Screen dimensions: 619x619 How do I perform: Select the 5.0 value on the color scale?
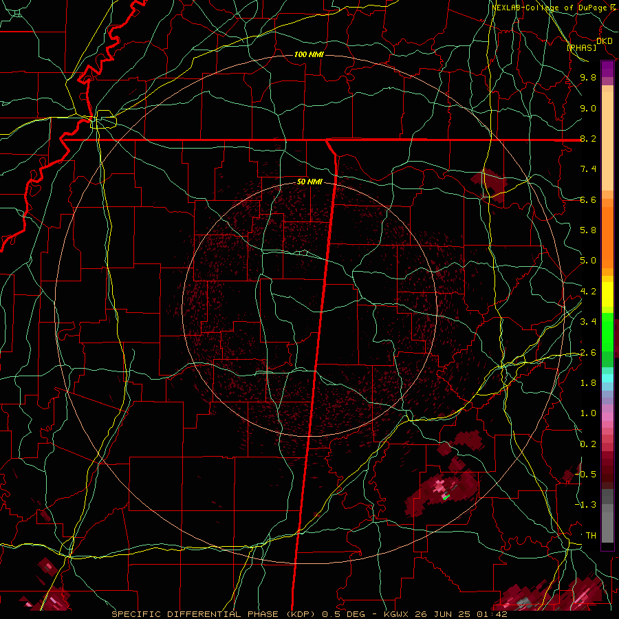[588, 261]
